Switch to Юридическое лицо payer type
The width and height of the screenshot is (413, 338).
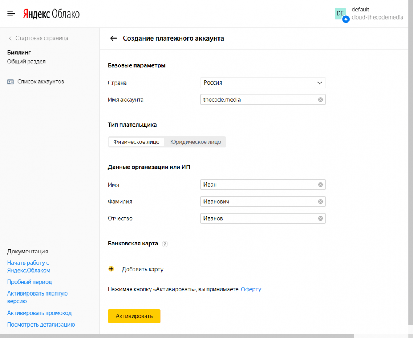(x=195, y=142)
